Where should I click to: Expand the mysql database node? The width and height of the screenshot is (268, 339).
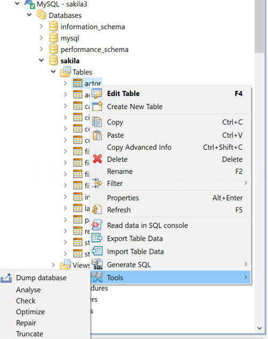(41, 38)
